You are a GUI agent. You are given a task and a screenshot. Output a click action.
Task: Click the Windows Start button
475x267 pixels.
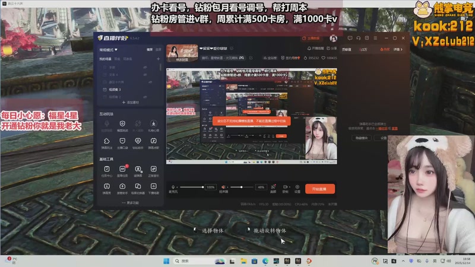pyautogui.click(x=166, y=261)
